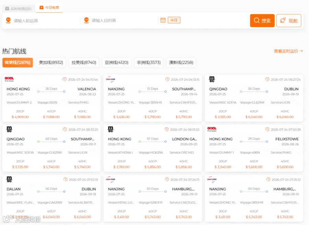This screenshot has width=309, height=225.
Task: Click MSC logo on Qingdao–Southampton card
Action: click(x=9, y=129)
